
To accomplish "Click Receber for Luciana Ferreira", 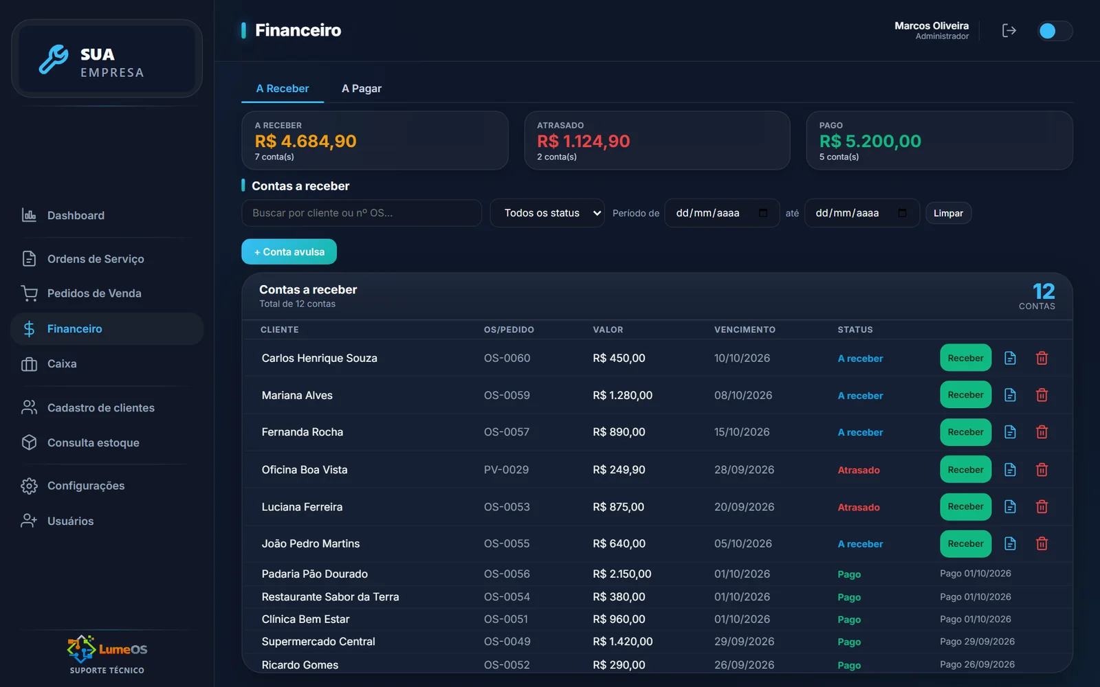I will (965, 507).
